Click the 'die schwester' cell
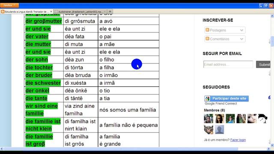 (x=44, y=83)
